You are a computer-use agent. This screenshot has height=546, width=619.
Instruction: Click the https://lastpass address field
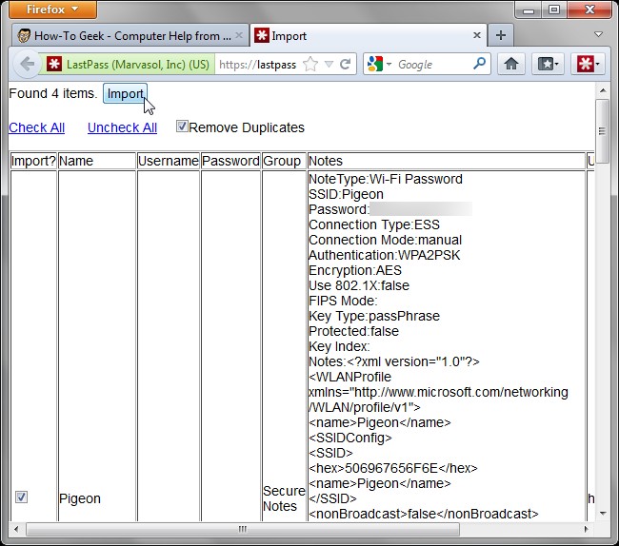[x=258, y=64]
